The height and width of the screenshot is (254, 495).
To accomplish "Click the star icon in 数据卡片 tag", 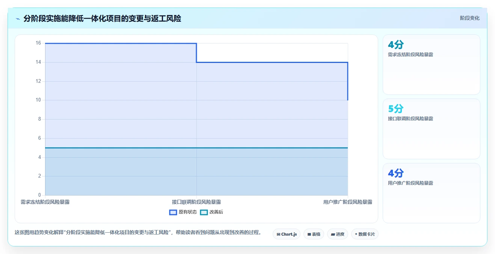I will [x=356, y=234].
